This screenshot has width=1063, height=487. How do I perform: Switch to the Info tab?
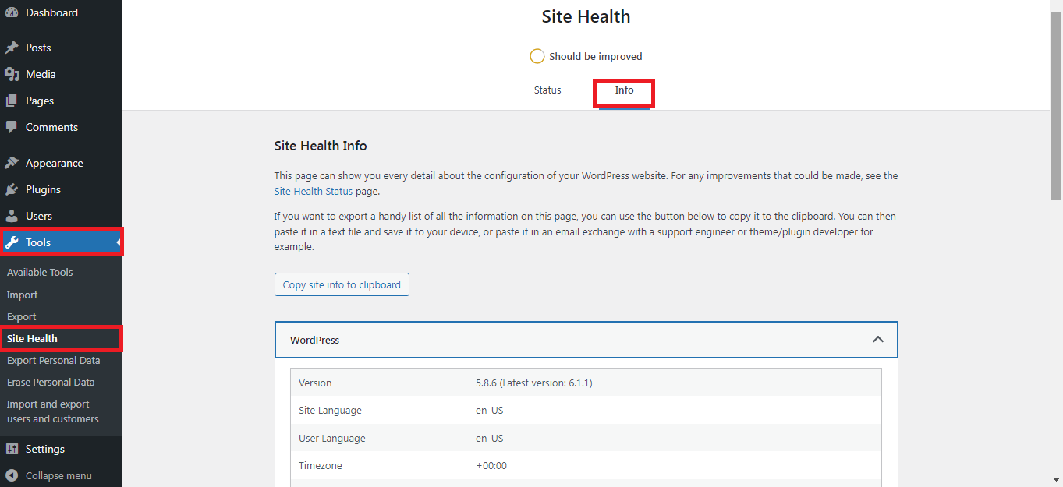(624, 90)
